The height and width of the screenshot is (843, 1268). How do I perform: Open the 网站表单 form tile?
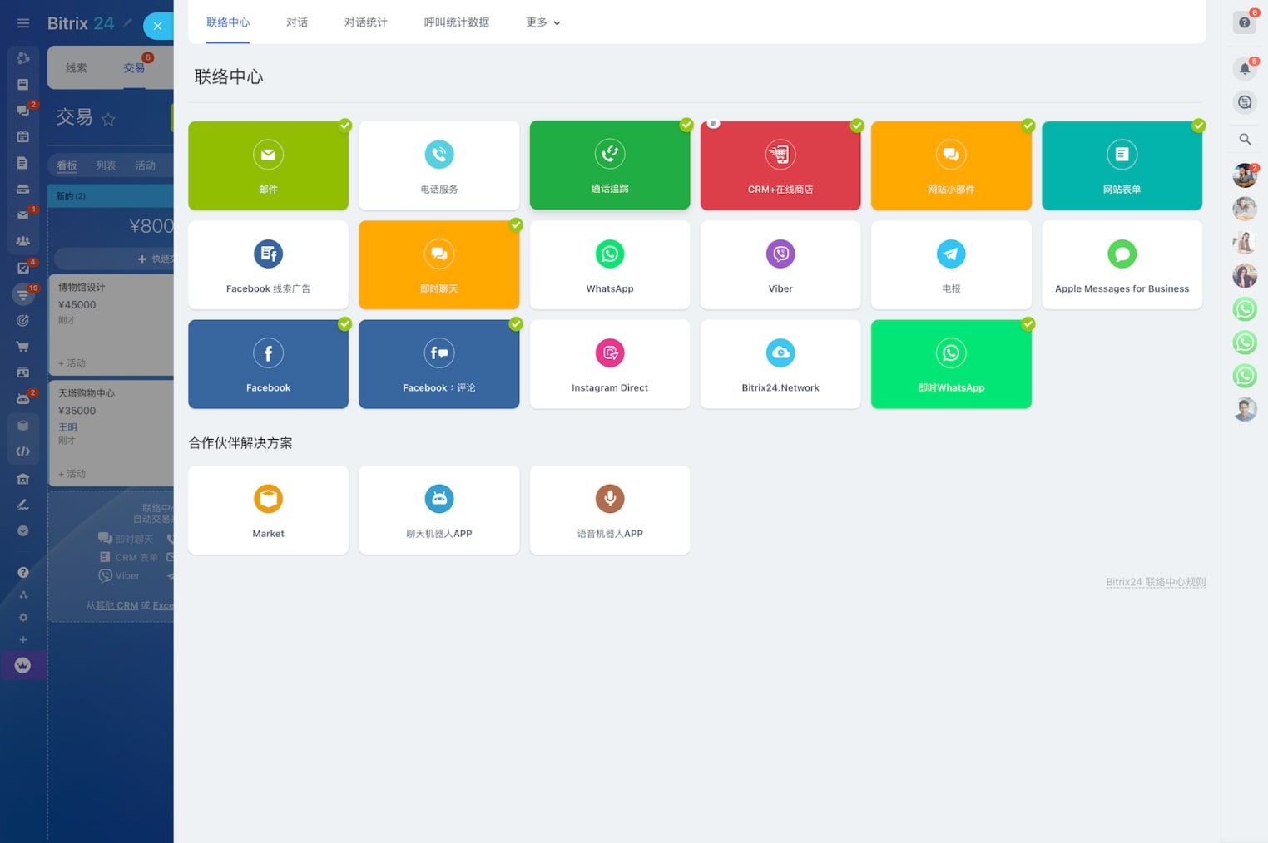point(1122,165)
